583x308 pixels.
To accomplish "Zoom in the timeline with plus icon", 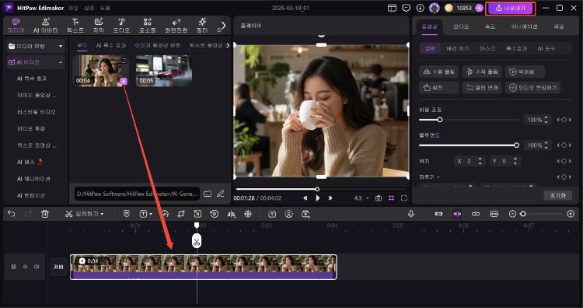I will (571, 214).
